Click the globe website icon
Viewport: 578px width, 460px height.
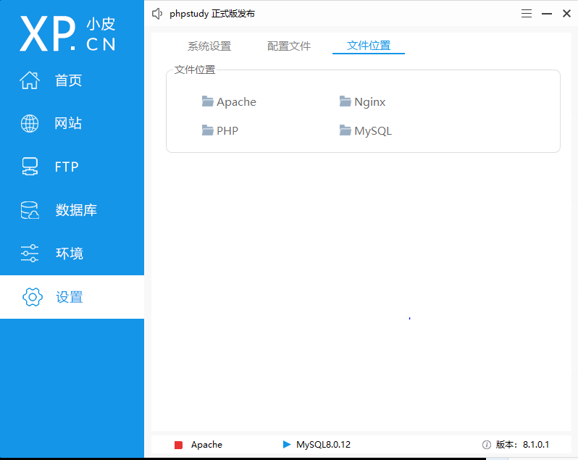30,123
